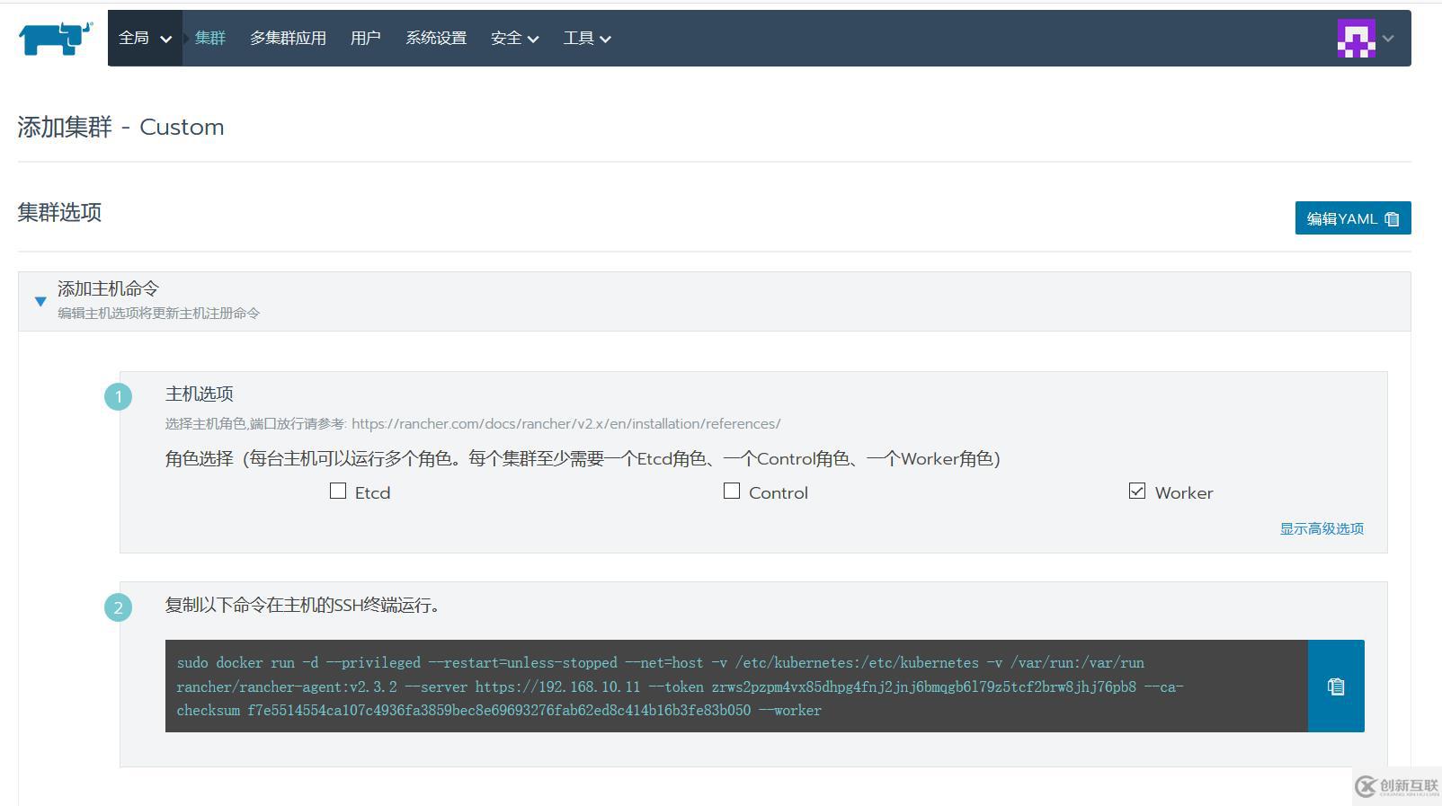Image resolution: width=1442 pixels, height=806 pixels.
Task: Collapse the 添加主机命令 section triangle
Action: coord(40,301)
